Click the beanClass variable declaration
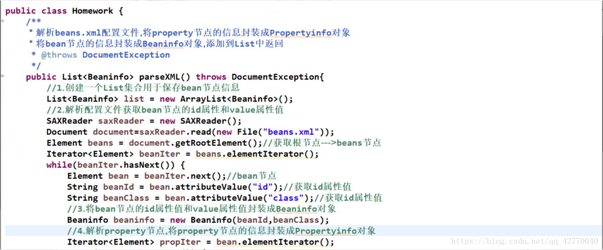 click(126, 198)
